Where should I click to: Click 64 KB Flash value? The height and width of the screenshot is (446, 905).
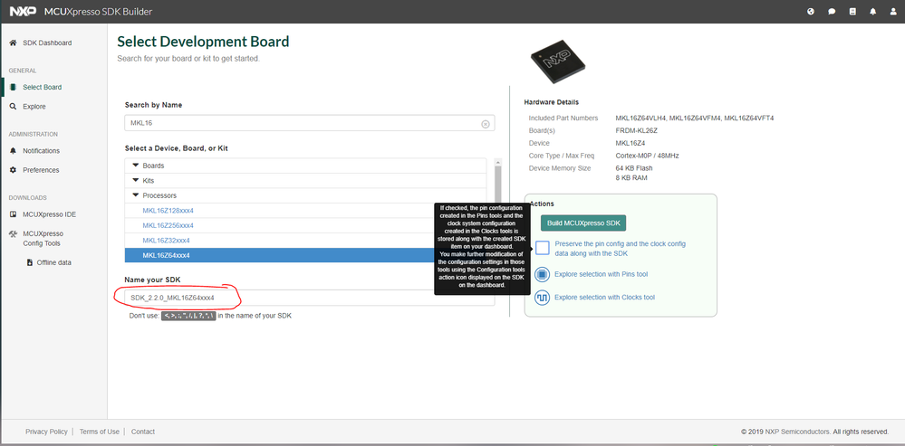(x=634, y=168)
